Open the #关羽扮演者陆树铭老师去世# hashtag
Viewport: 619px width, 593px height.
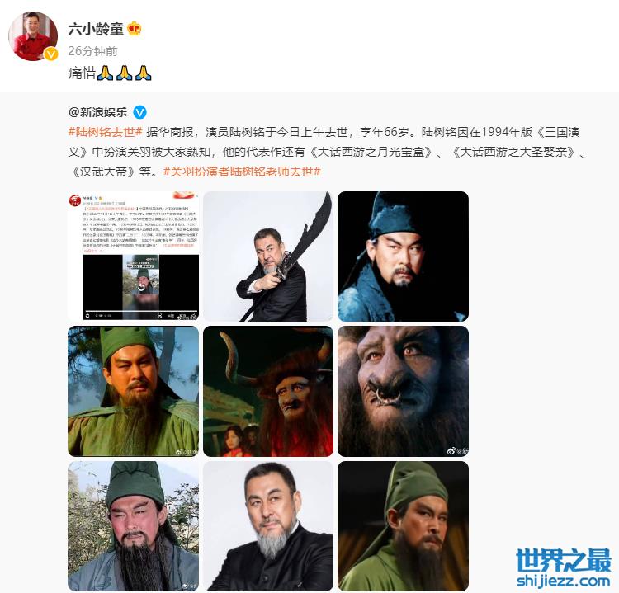coord(242,172)
